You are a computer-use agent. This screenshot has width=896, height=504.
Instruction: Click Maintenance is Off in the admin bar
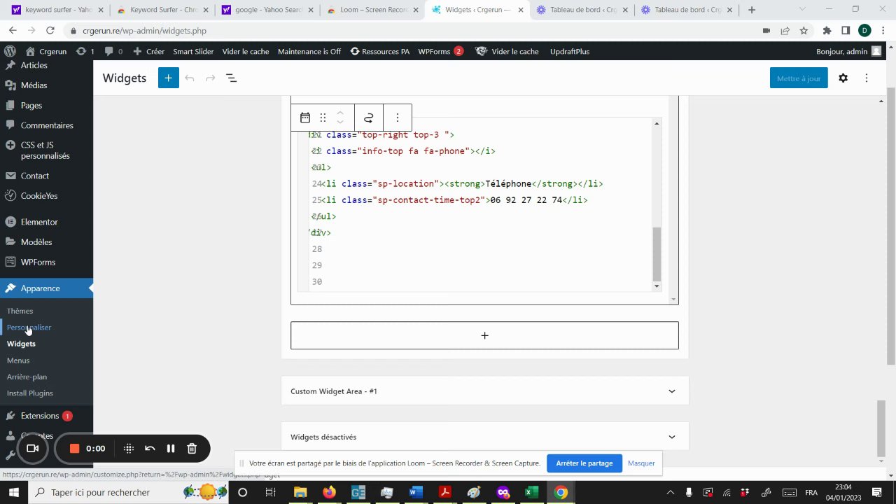click(x=309, y=51)
